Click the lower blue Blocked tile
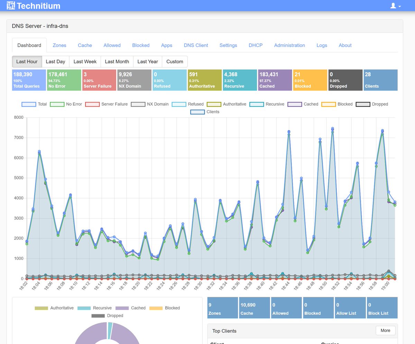This screenshot has height=344, width=415. pyautogui.click(x=319, y=308)
